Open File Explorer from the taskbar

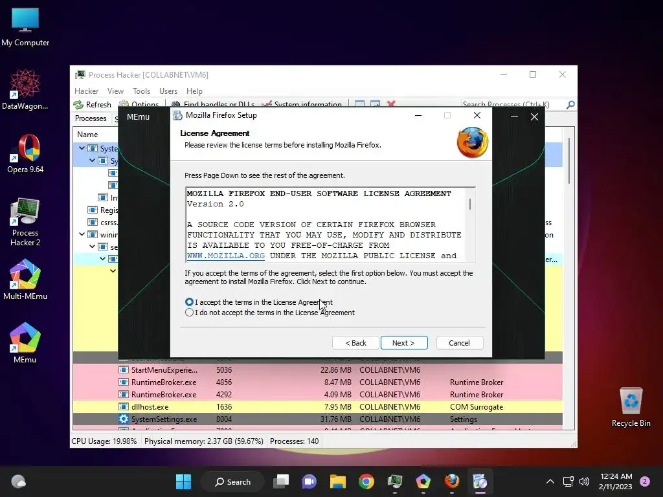tap(338, 481)
